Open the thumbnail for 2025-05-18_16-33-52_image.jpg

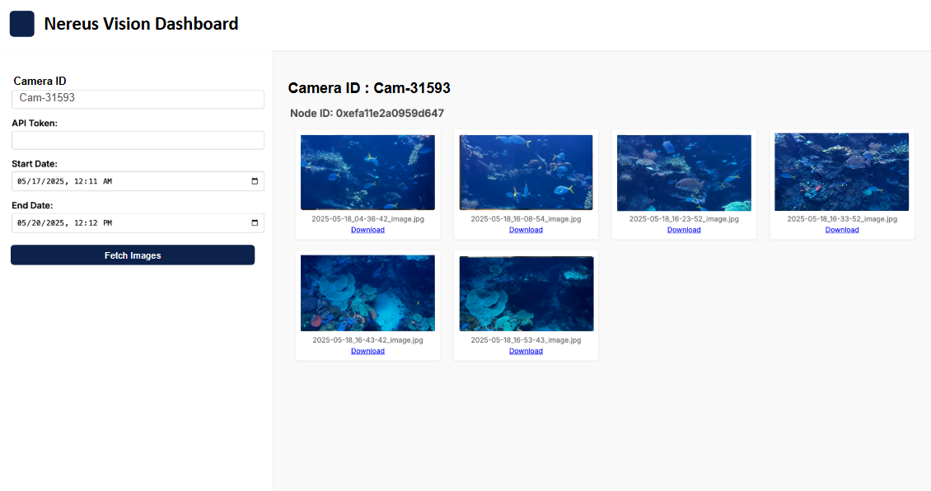coord(841,171)
